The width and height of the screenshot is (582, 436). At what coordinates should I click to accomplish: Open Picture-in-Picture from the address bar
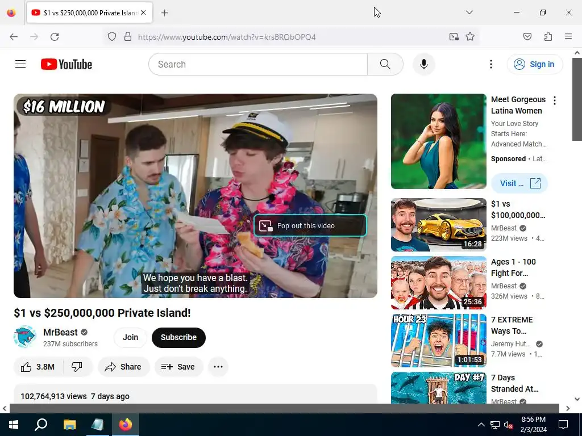coord(454,37)
